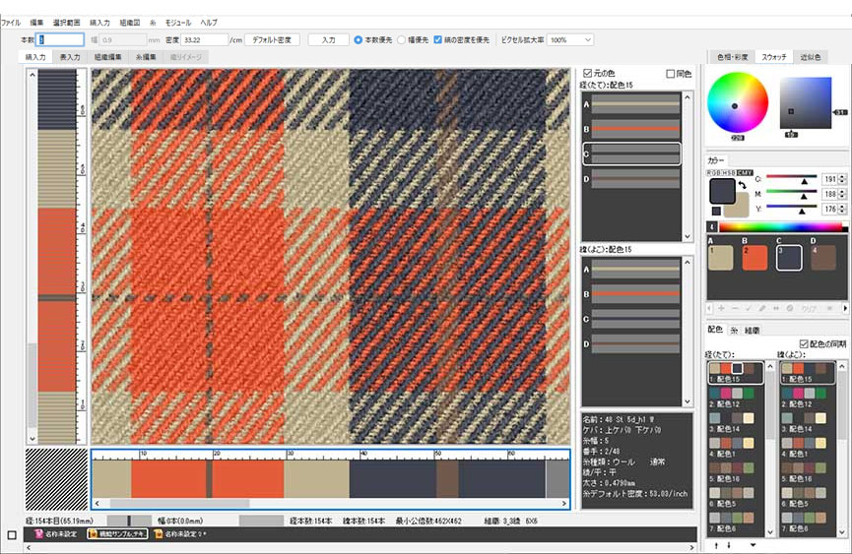Click the swap colors arrow icon

(x=741, y=186)
